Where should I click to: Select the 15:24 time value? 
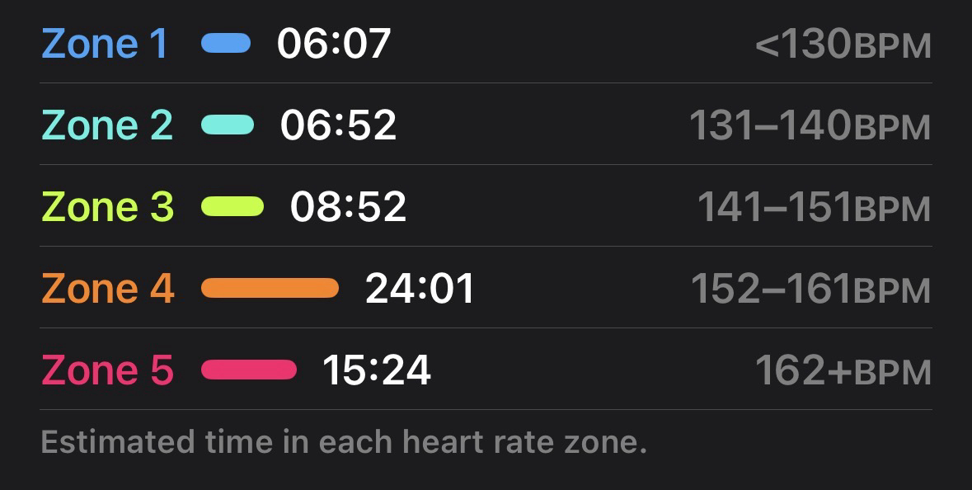(x=377, y=370)
